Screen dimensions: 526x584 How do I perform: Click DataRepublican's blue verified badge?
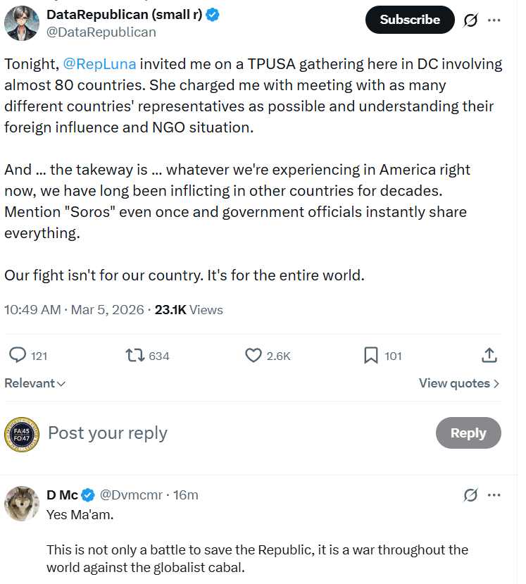coord(211,15)
